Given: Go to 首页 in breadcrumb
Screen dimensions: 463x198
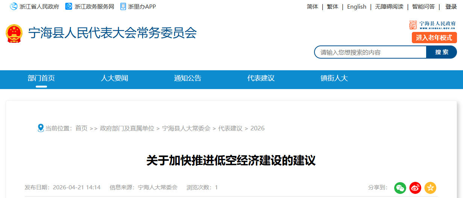Looking at the screenshot, I should [81, 128].
